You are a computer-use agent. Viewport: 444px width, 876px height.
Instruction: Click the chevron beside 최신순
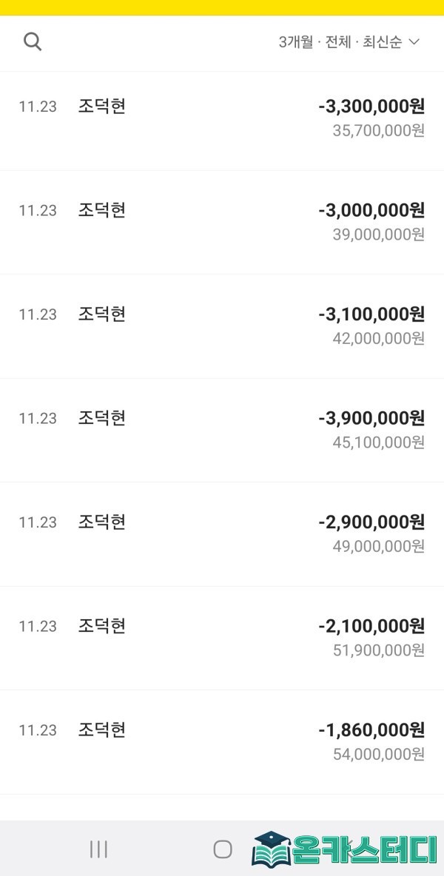(x=414, y=42)
